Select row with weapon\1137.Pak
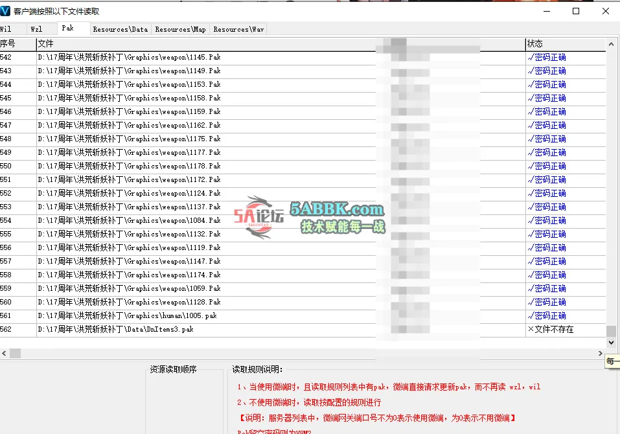Viewport: 620px width, 434px height. 303,207
